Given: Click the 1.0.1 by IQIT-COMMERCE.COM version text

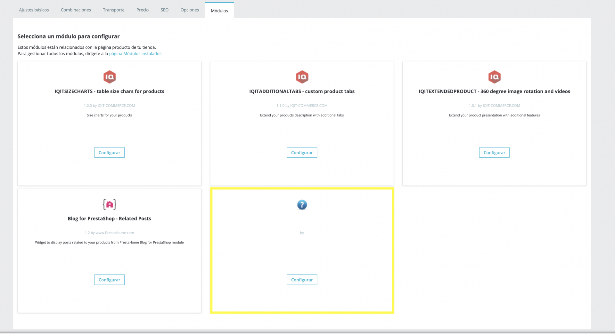Looking at the screenshot, I should click(495, 106).
